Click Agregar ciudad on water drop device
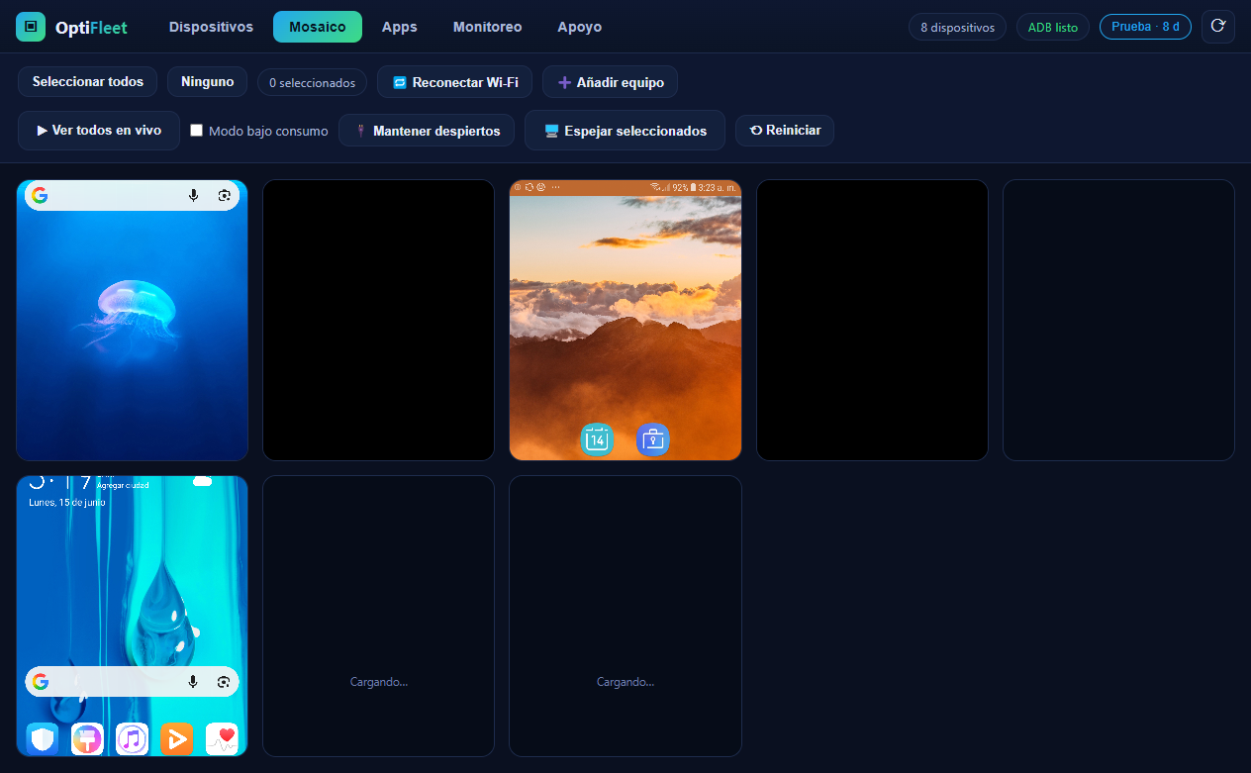 point(123,485)
